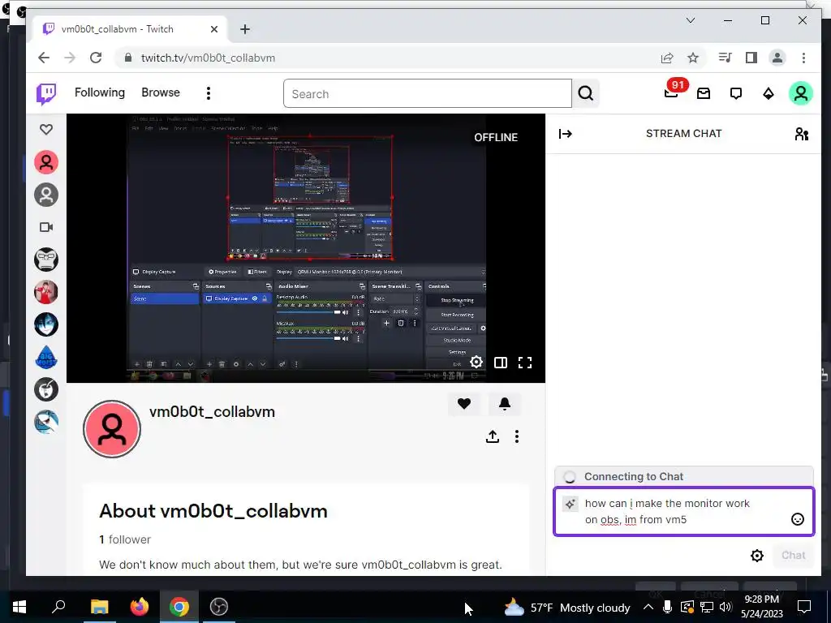Open channel options three-dot menu
831x623 pixels.
click(x=517, y=436)
